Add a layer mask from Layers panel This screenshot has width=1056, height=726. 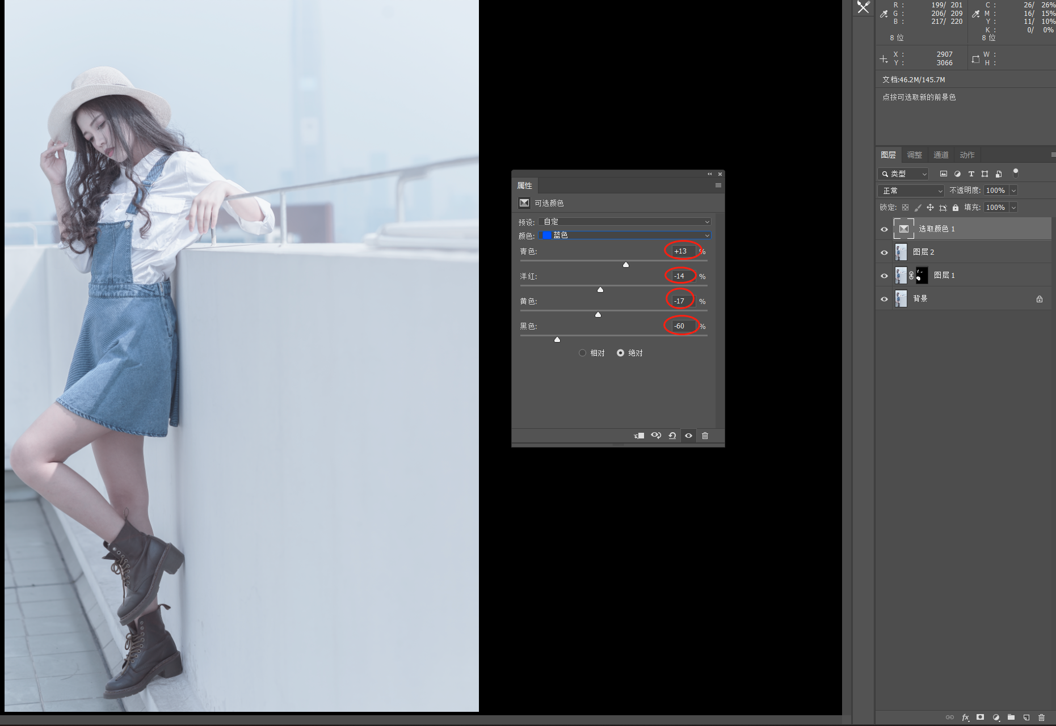pos(980,717)
